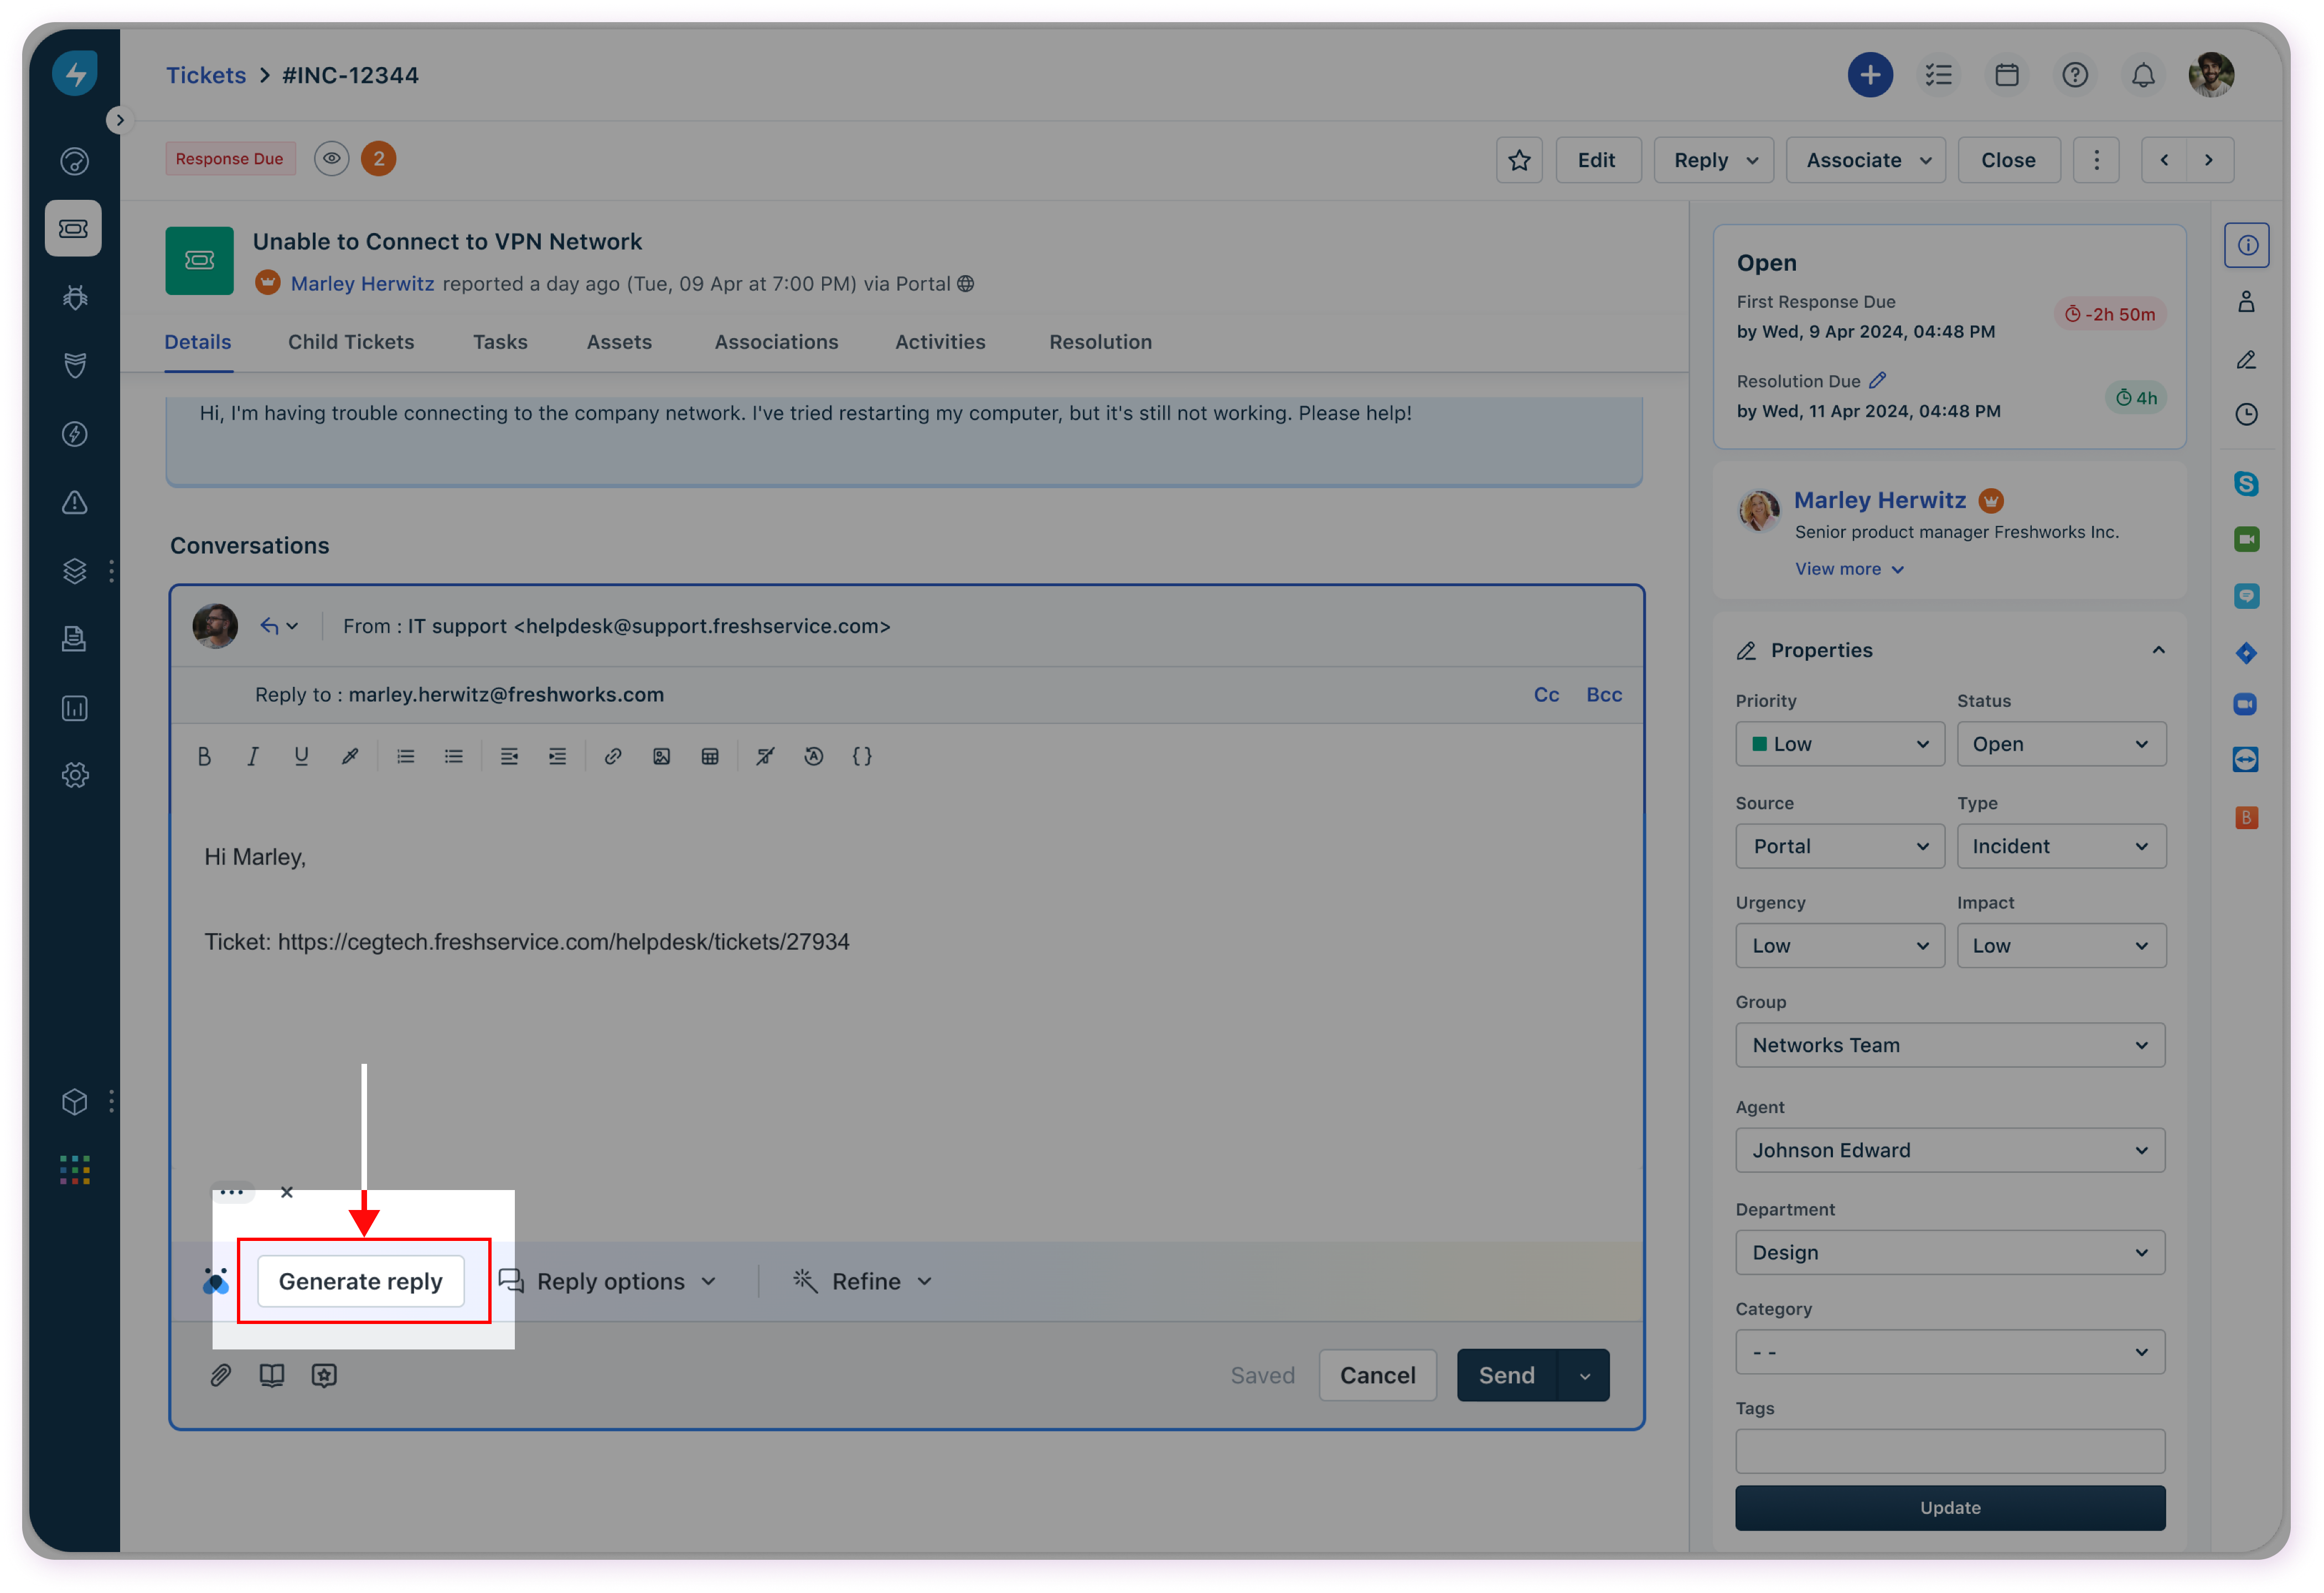Open the Tickets module in the left sidebar
Screen dimensions: 2324x1593
point(73,229)
